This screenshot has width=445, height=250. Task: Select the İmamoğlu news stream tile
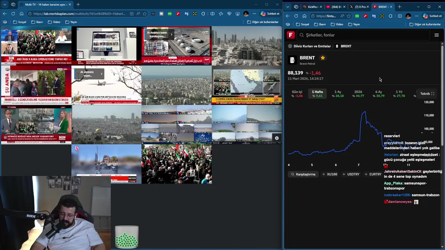(36, 85)
